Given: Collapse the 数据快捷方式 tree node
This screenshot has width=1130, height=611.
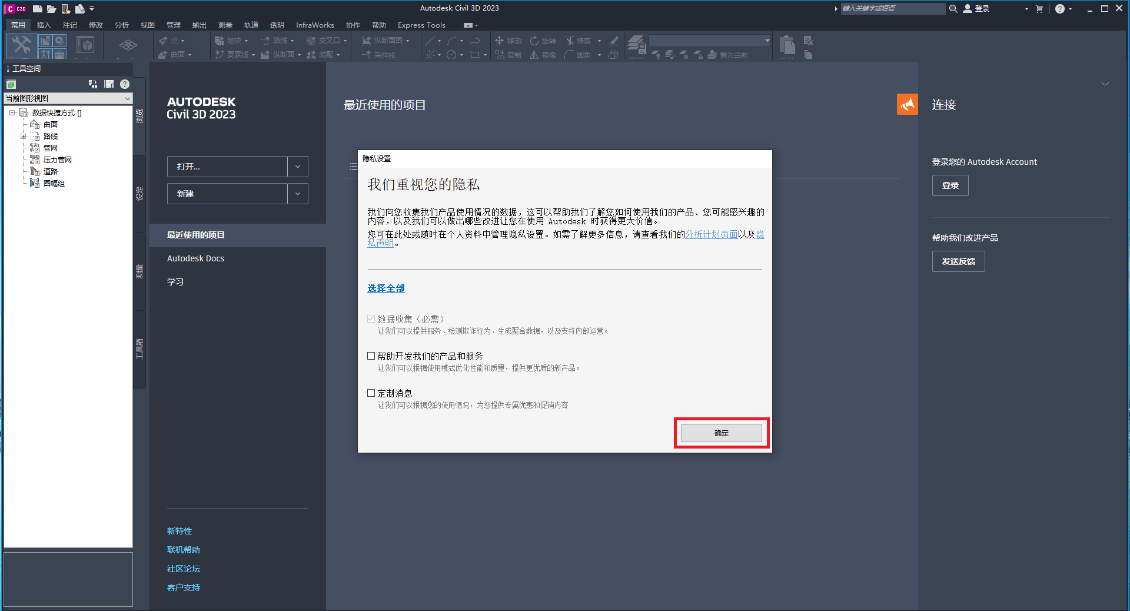Looking at the screenshot, I should coord(12,112).
